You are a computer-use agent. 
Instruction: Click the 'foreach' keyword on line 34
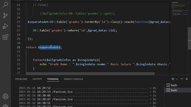coord(39,60)
